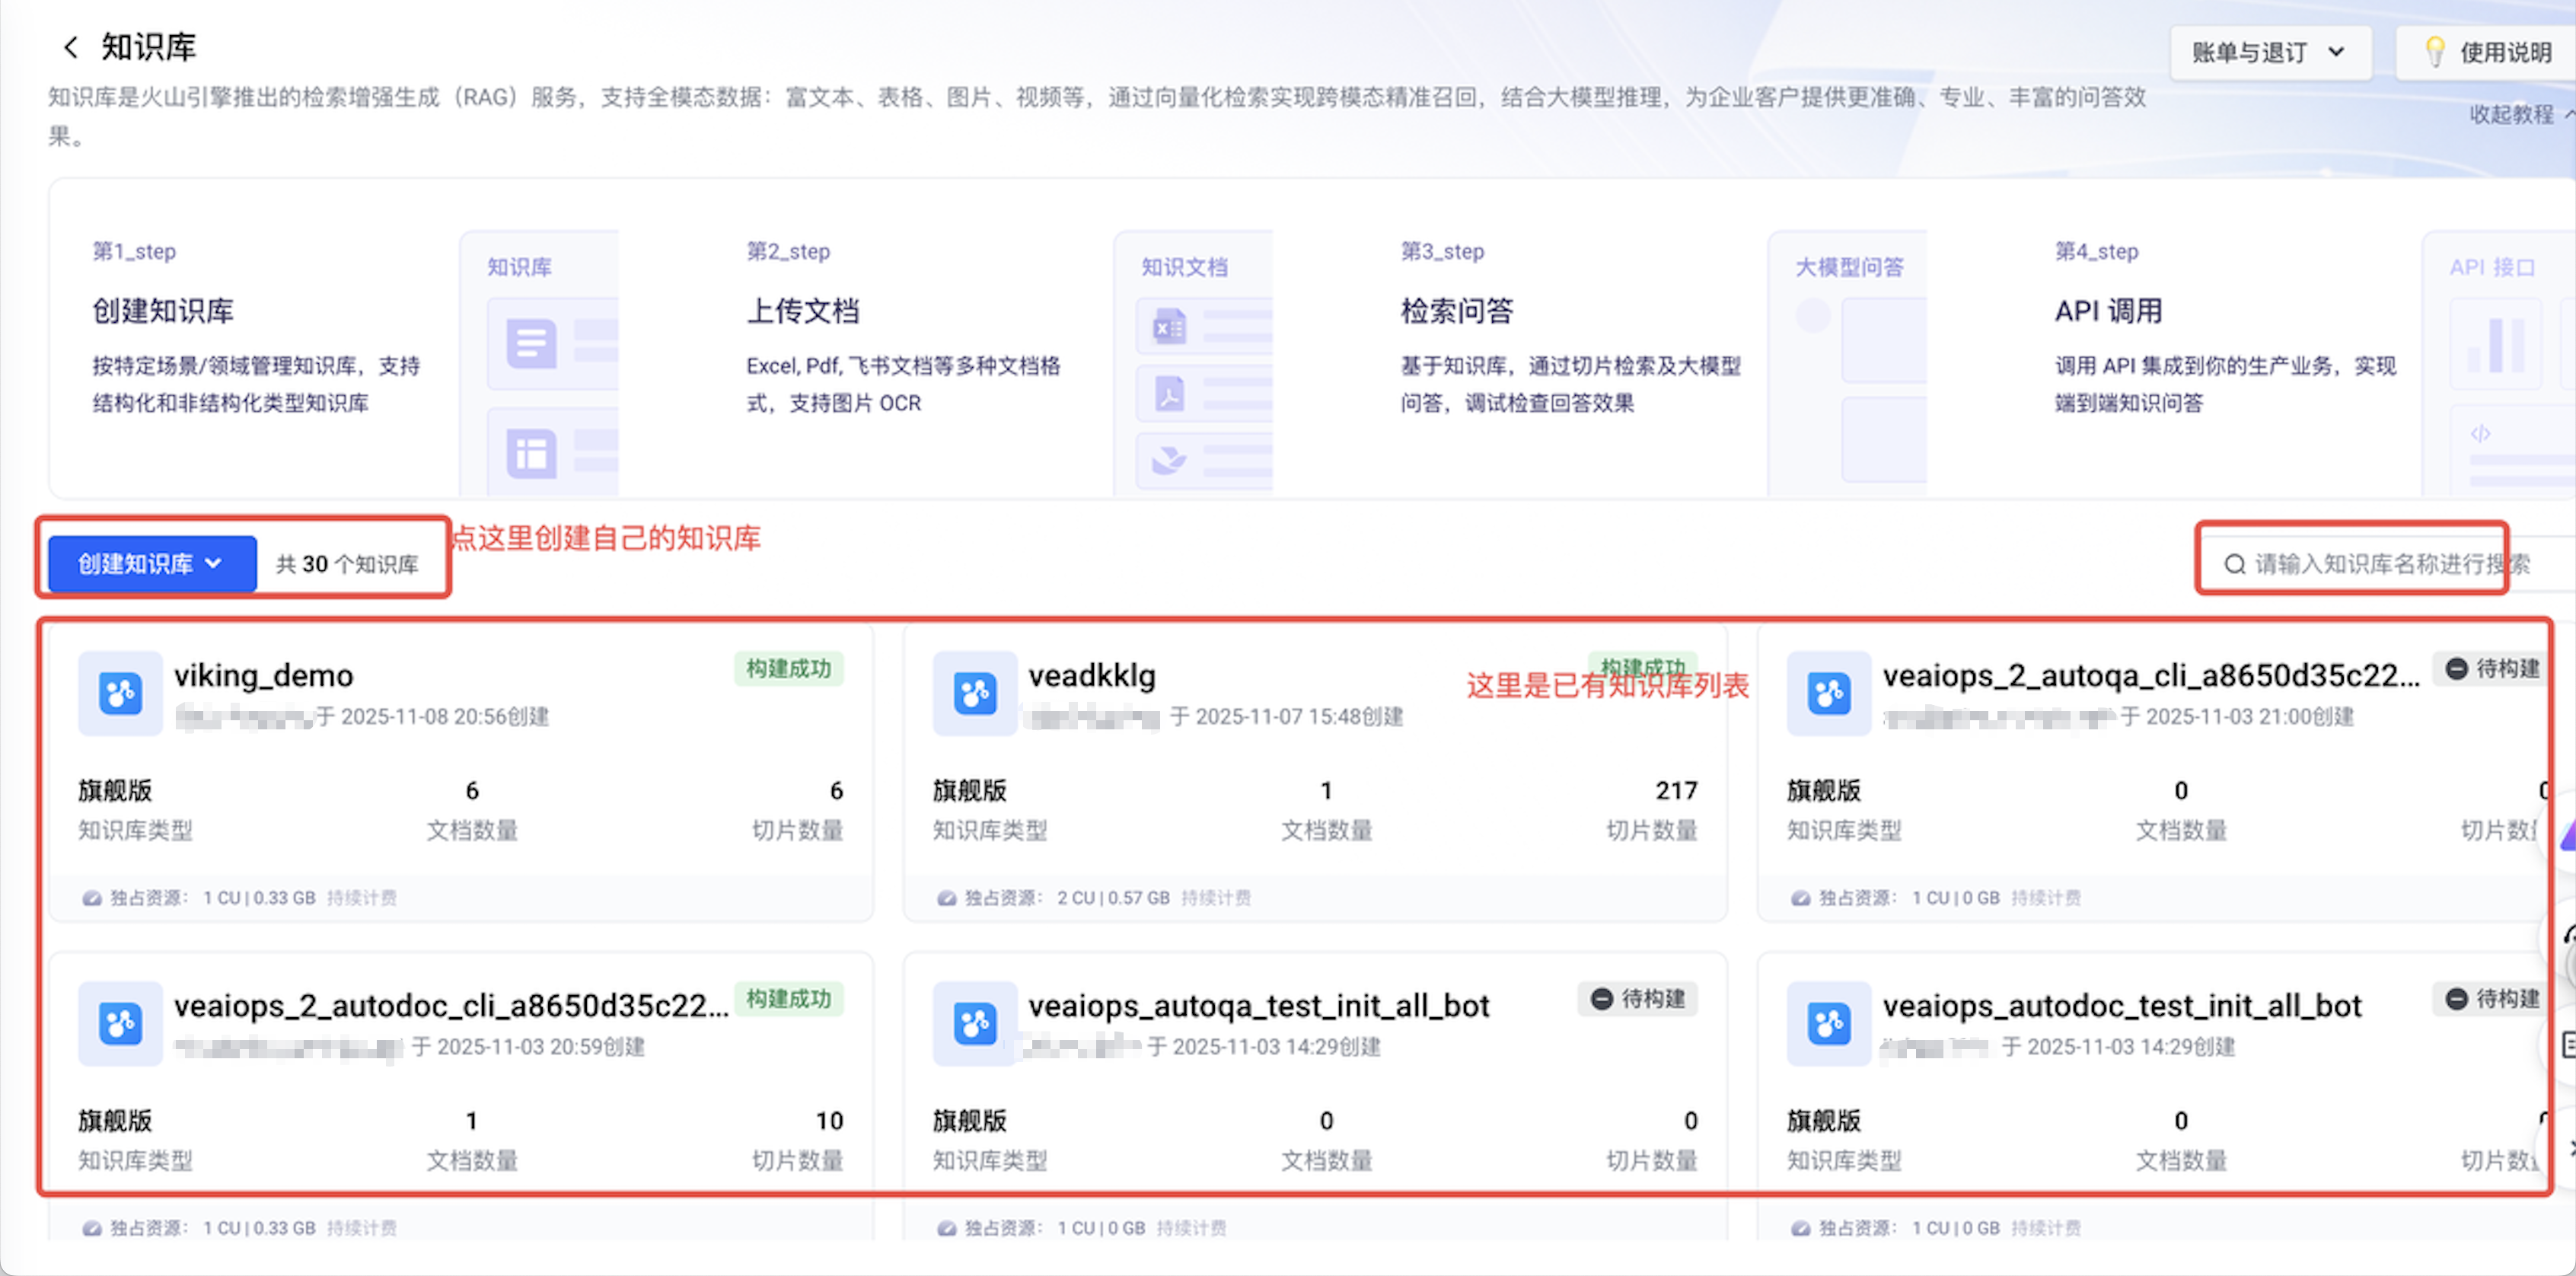The width and height of the screenshot is (2576, 1276).
Task: Click the veadkklg knowledge base icon
Action: pyautogui.click(x=974, y=693)
